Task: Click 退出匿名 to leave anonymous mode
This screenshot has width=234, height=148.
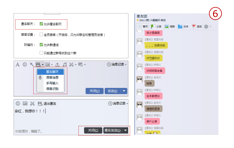Action: 50,104
